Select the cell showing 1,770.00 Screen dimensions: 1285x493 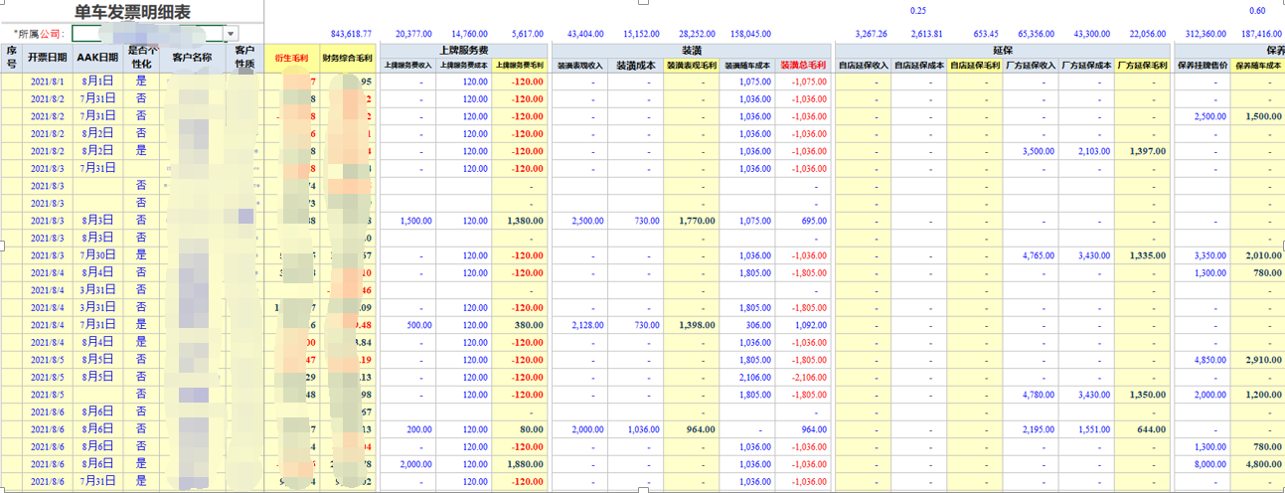(693, 220)
